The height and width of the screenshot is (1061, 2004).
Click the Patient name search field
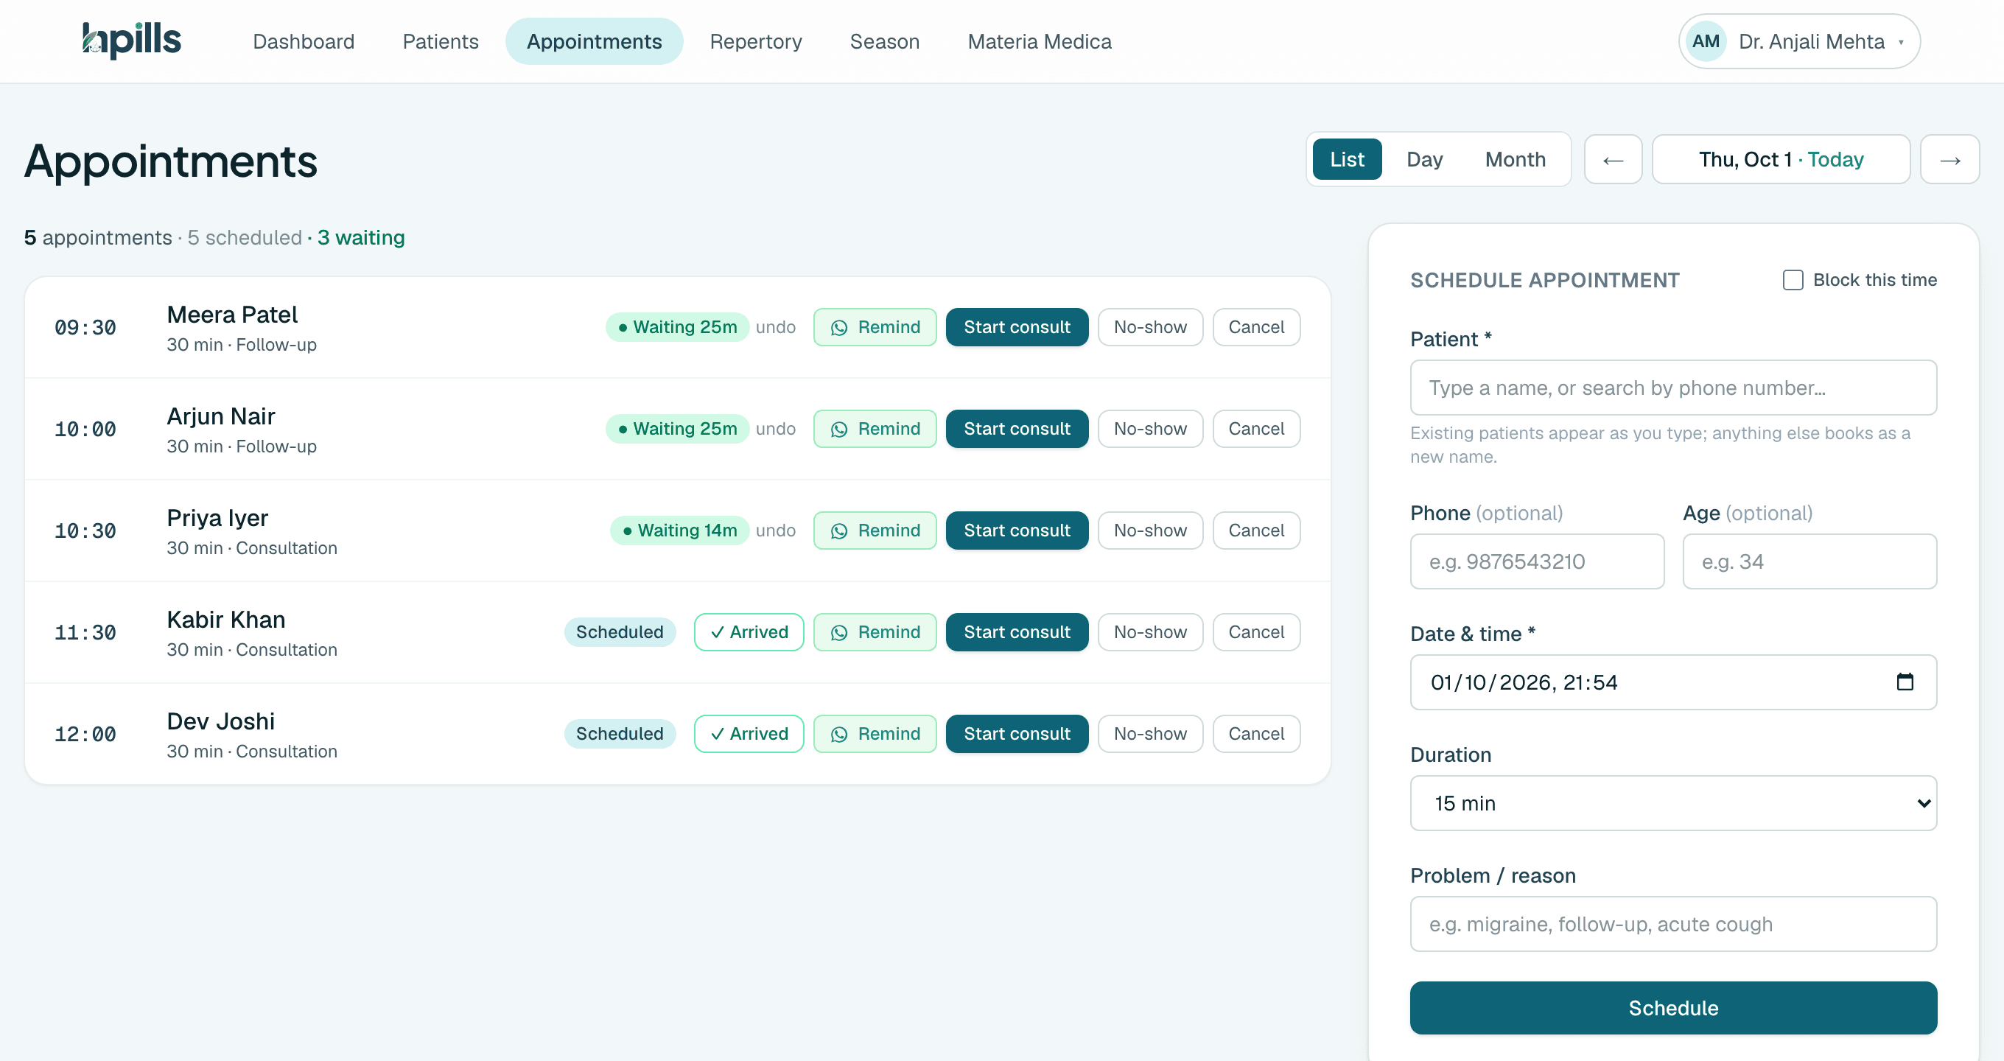tap(1673, 388)
